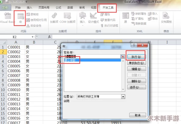Click 扩展包 expansion packs

(137, 19)
